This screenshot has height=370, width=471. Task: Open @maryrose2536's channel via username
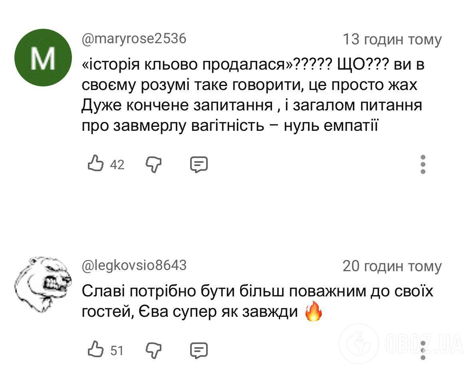[x=134, y=39]
